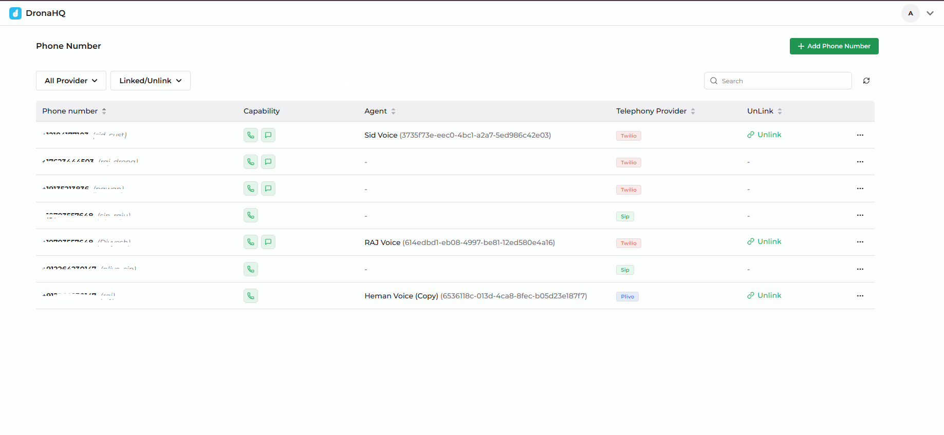
Task: Click Plivo badge in Heman Voice row
Action: [627, 296]
